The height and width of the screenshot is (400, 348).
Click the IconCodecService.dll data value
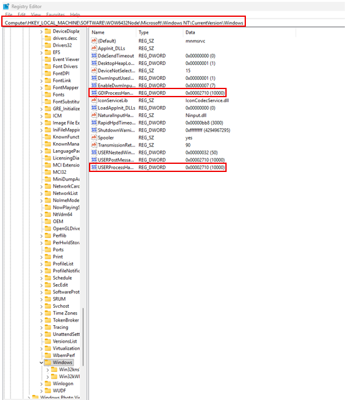click(207, 100)
